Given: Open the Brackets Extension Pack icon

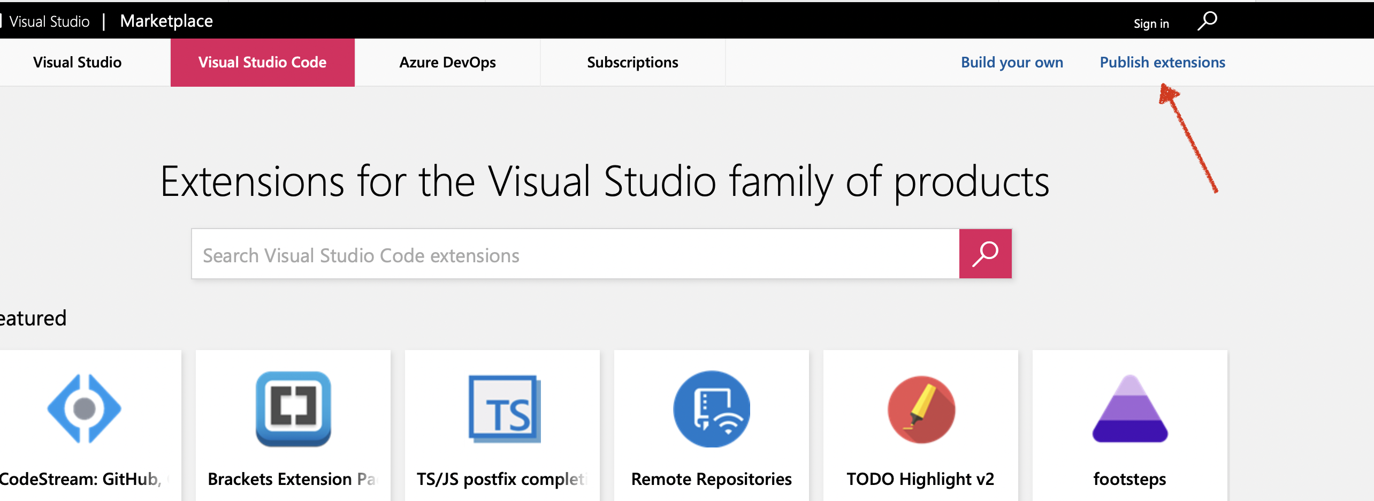Looking at the screenshot, I should [293, 409].
